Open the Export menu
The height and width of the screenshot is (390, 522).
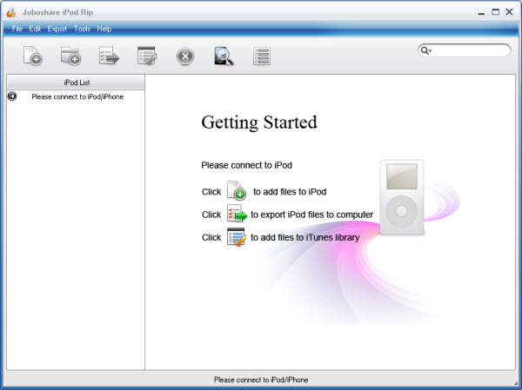click(57, 29)
